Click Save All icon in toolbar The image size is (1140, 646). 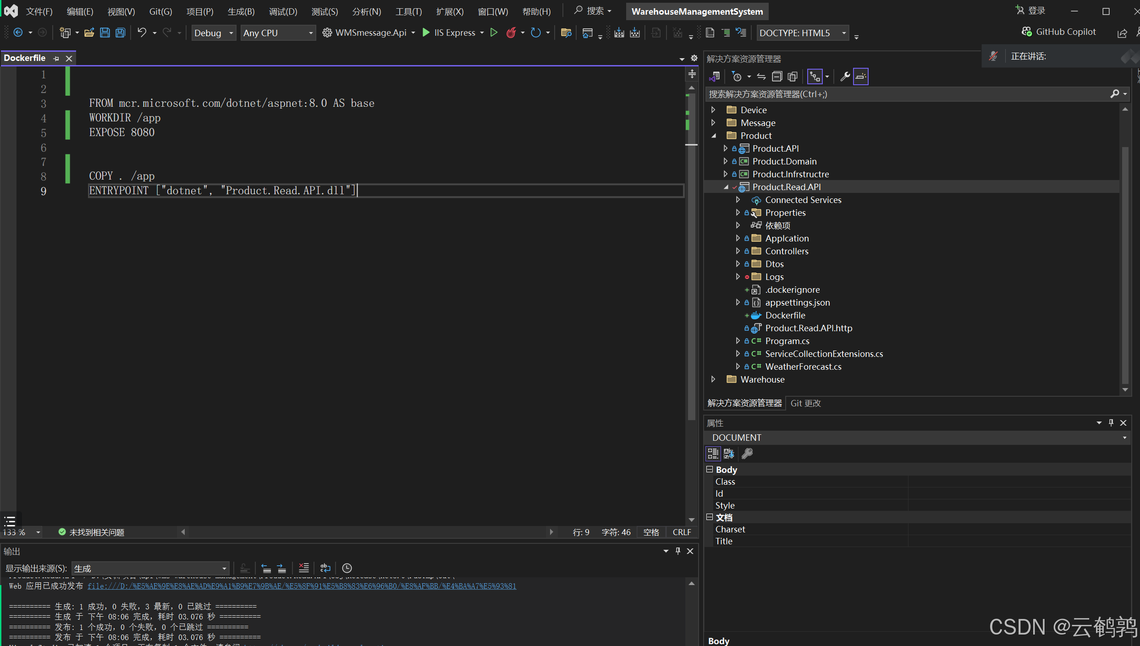pos(120,33)
